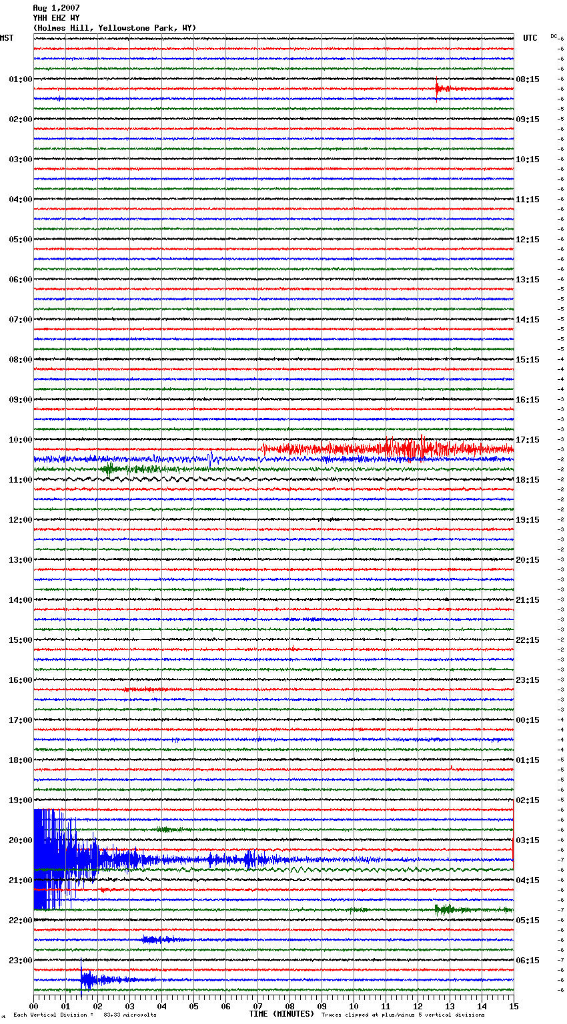
Task: Click the "14:15" UTC time label
Action: [528, 320]
